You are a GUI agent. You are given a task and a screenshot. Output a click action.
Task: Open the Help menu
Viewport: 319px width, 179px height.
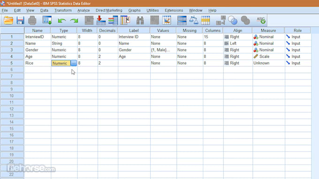[212, 10]
